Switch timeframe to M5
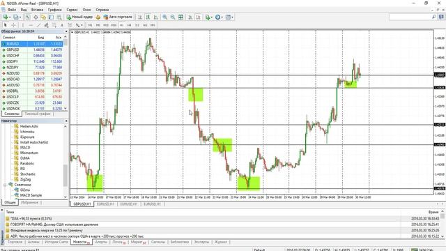446x251 pixels. click(x=98, y=25)
